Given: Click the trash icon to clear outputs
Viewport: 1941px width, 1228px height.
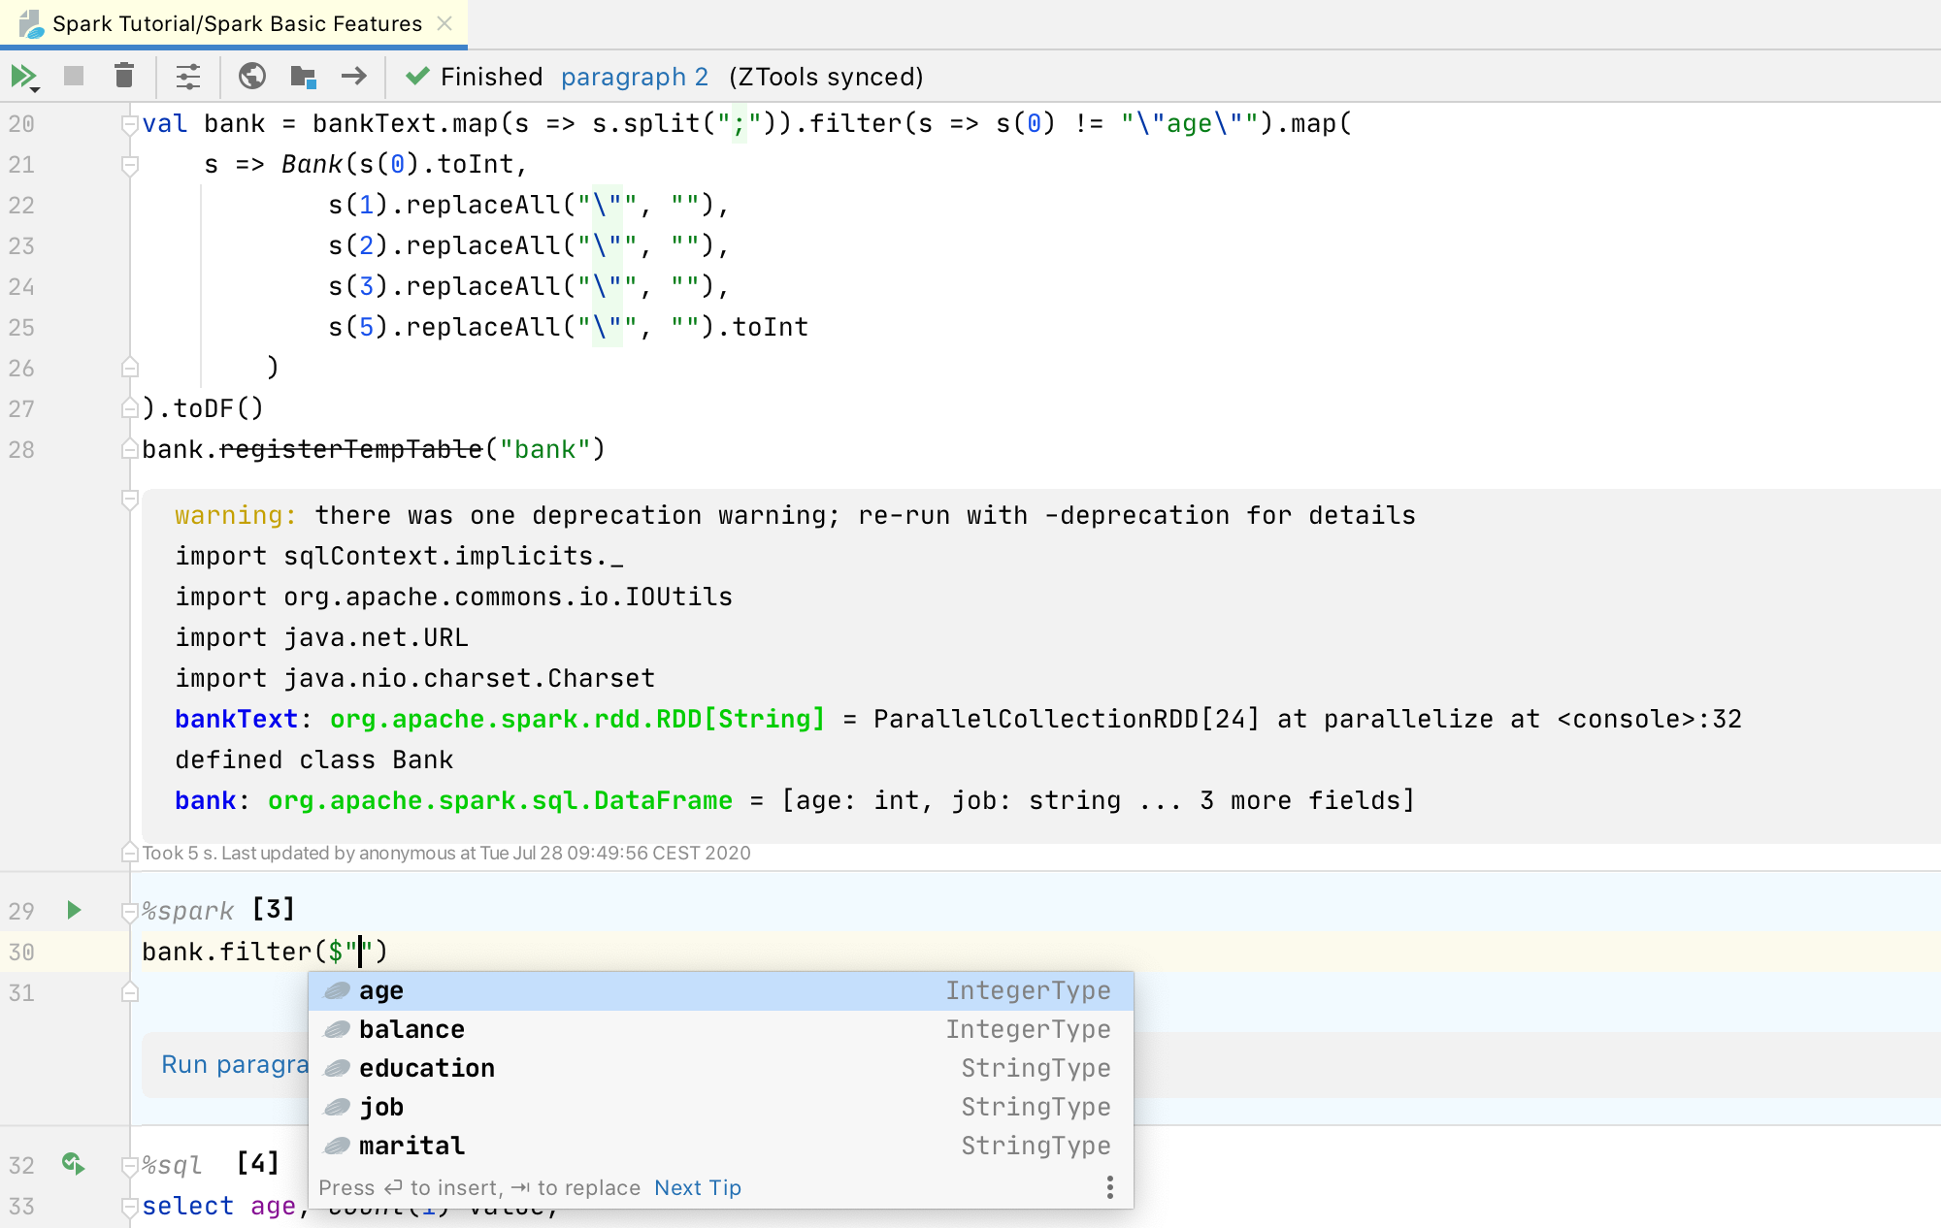Looking at the screenshot, I should pos(123,76).
